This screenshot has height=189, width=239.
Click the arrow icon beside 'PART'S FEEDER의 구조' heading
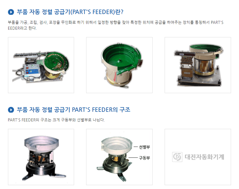pyautogui.click(x=11, y=110)
